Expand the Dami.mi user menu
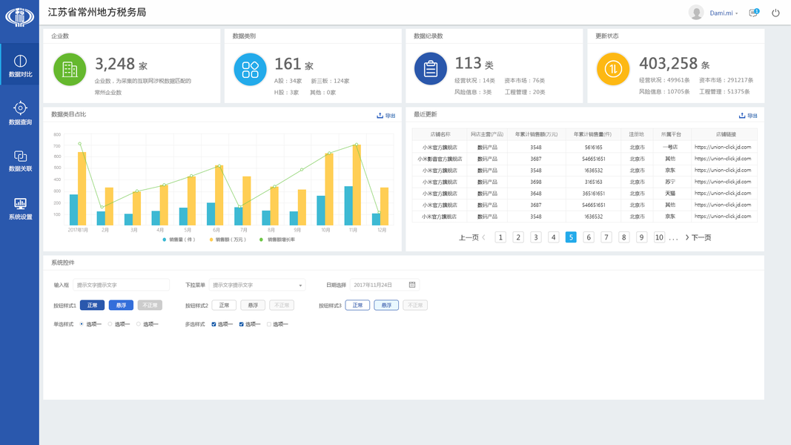Screen dimensions: 791x445 click(x=724, y=13)
